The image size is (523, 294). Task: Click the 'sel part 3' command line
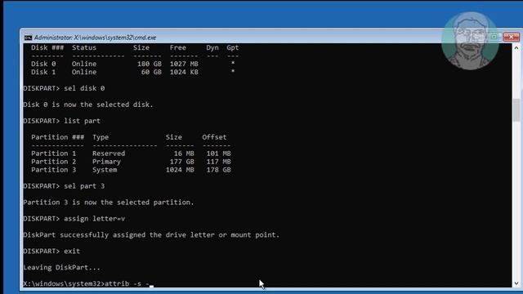[64, 186]
